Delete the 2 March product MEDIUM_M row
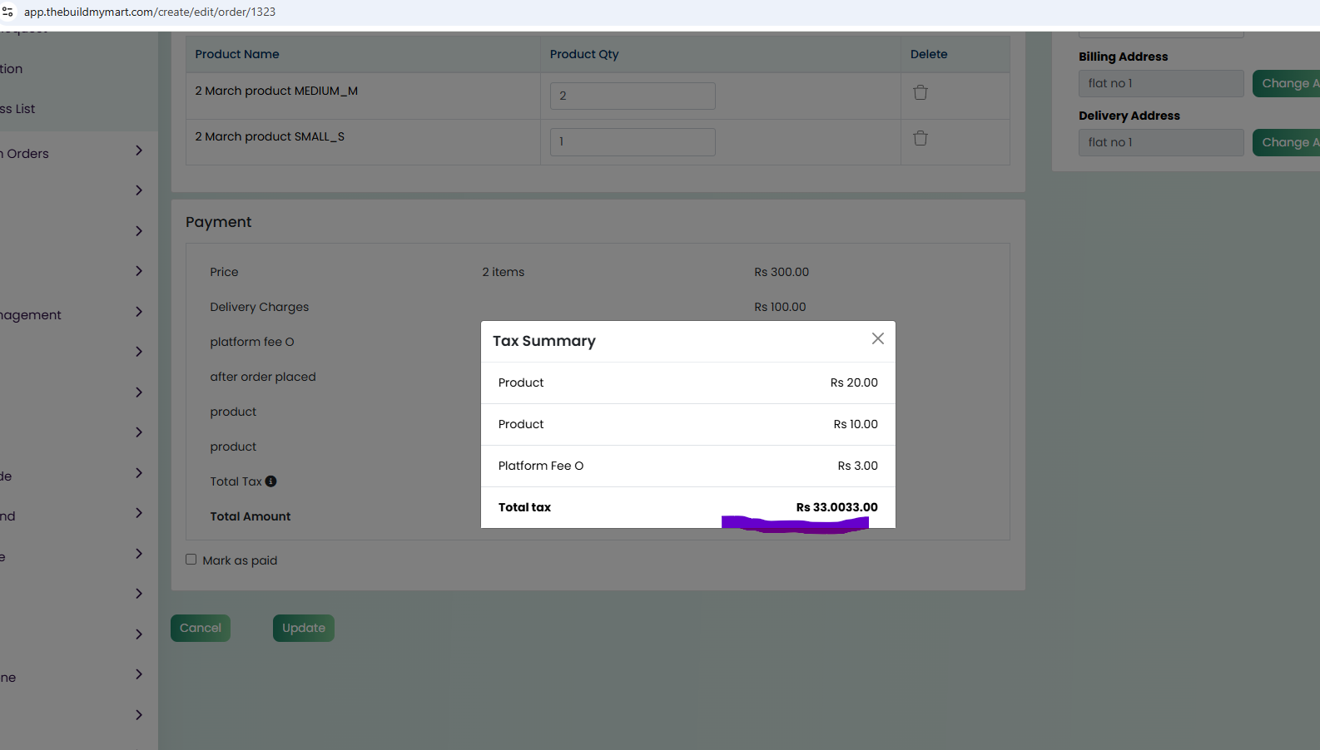Viewport: 1320px width, 750px height. [x=921, y=92]
